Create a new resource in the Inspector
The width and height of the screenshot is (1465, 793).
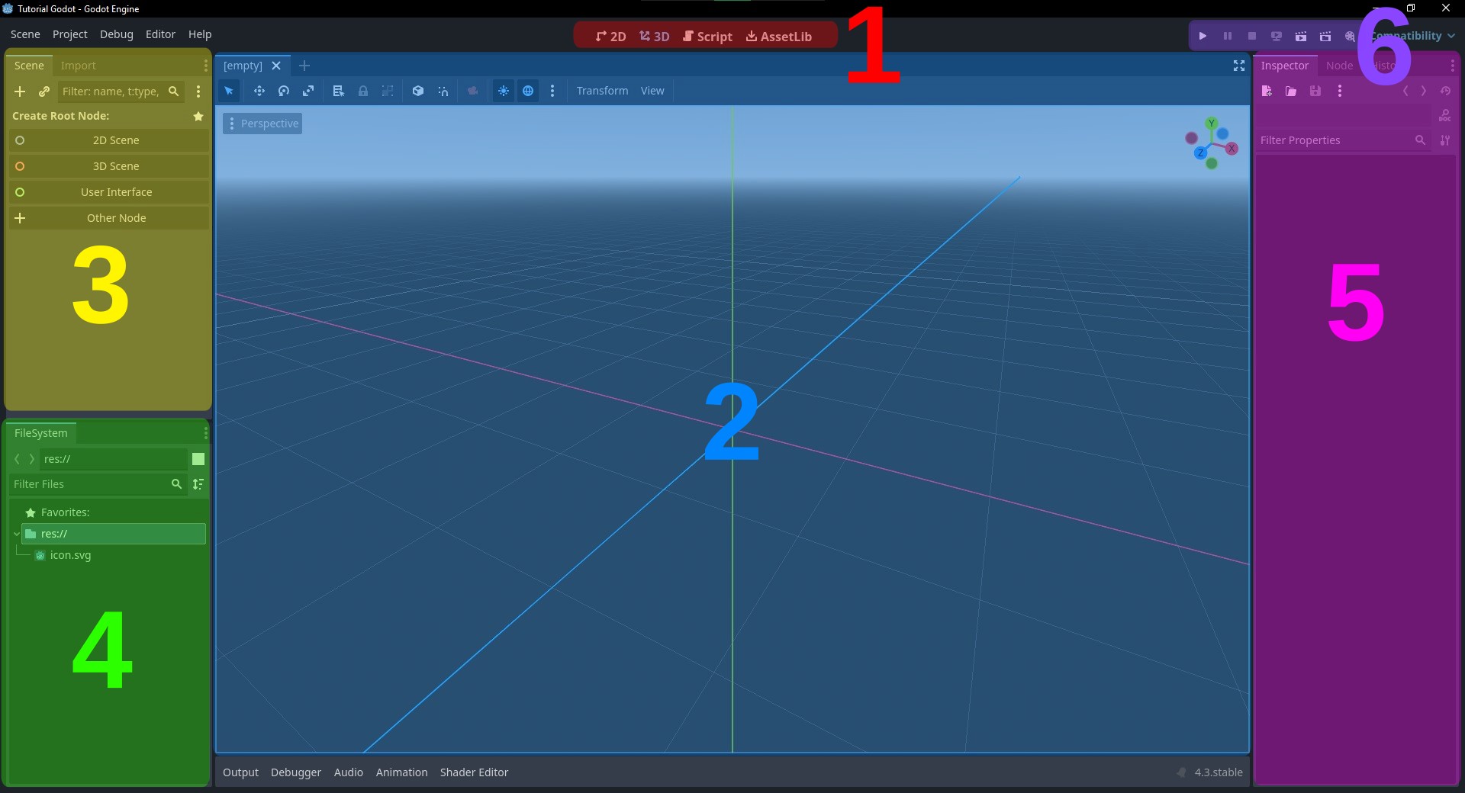1266,91
